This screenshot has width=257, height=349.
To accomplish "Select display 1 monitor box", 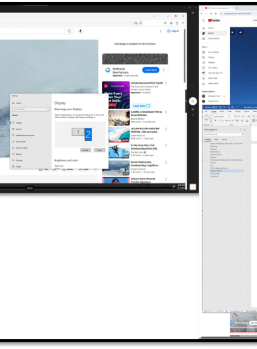I will pos(78,132).
